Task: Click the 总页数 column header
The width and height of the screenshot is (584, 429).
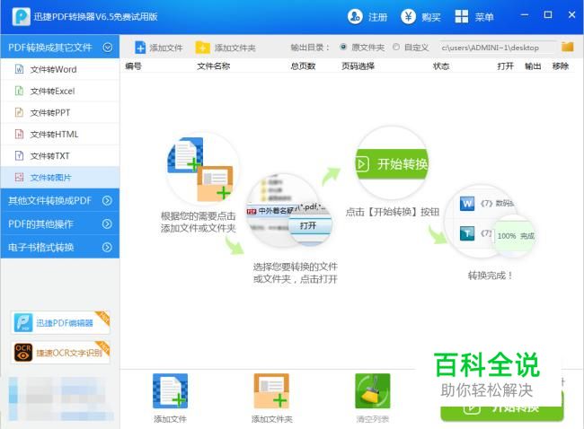Action: point(303,66)
